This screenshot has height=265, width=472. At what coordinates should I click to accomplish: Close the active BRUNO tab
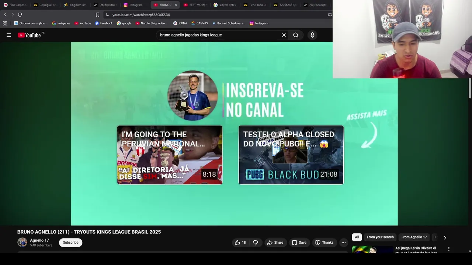(x=176, y=5)
